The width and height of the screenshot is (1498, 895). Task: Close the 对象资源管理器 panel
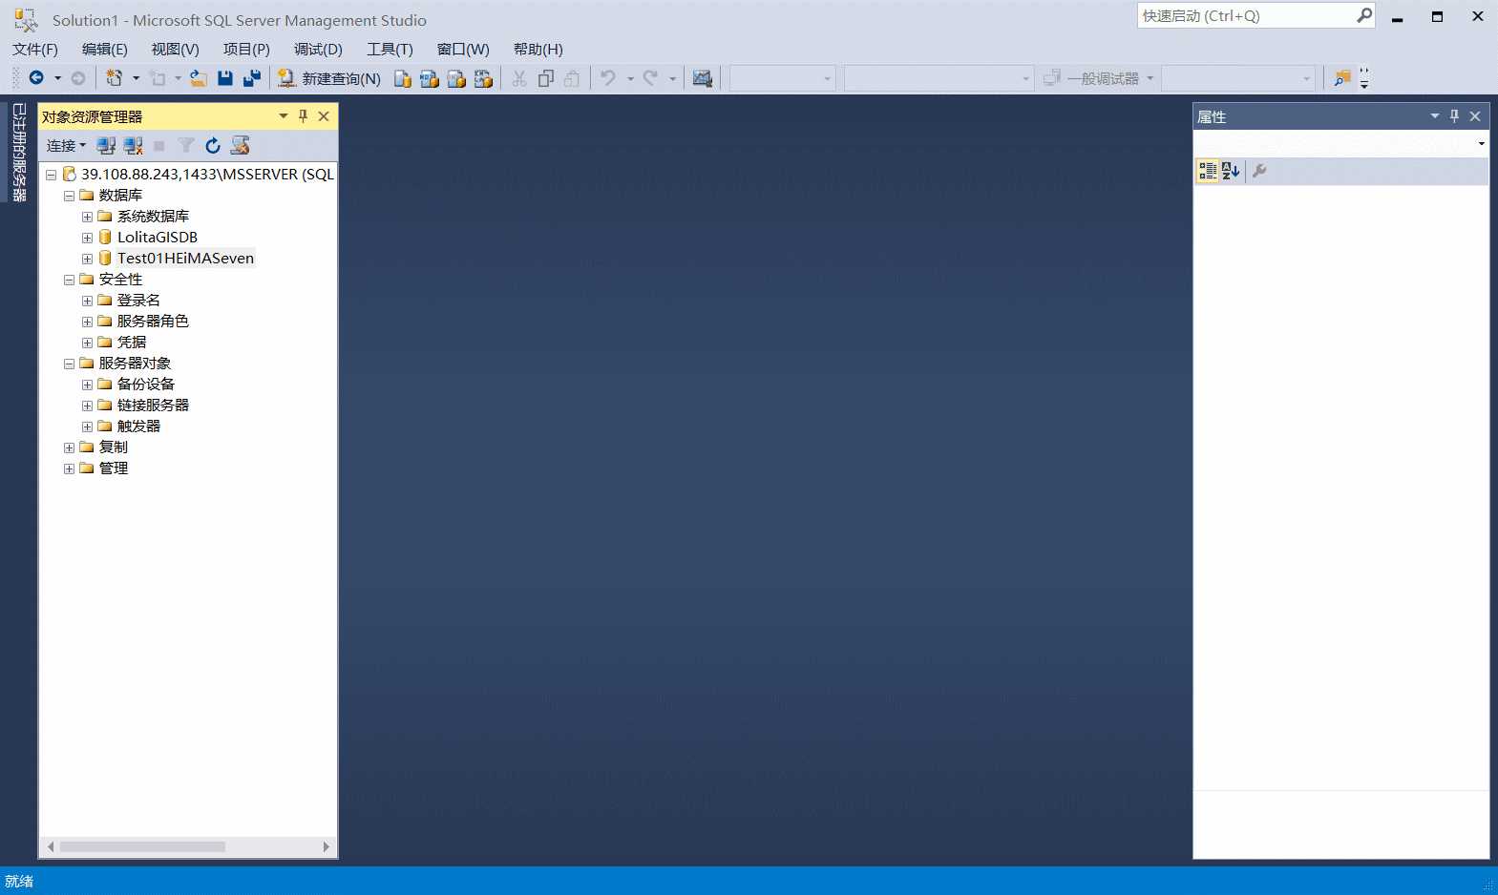click(x=324, y=116)
